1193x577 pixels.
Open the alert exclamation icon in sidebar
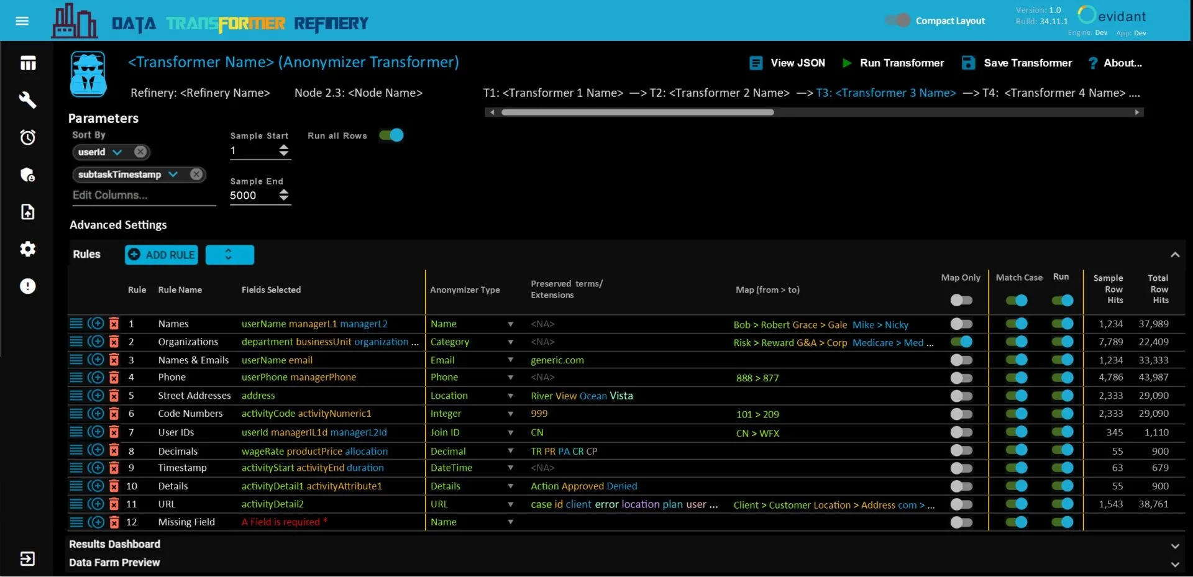click(27, 286)
